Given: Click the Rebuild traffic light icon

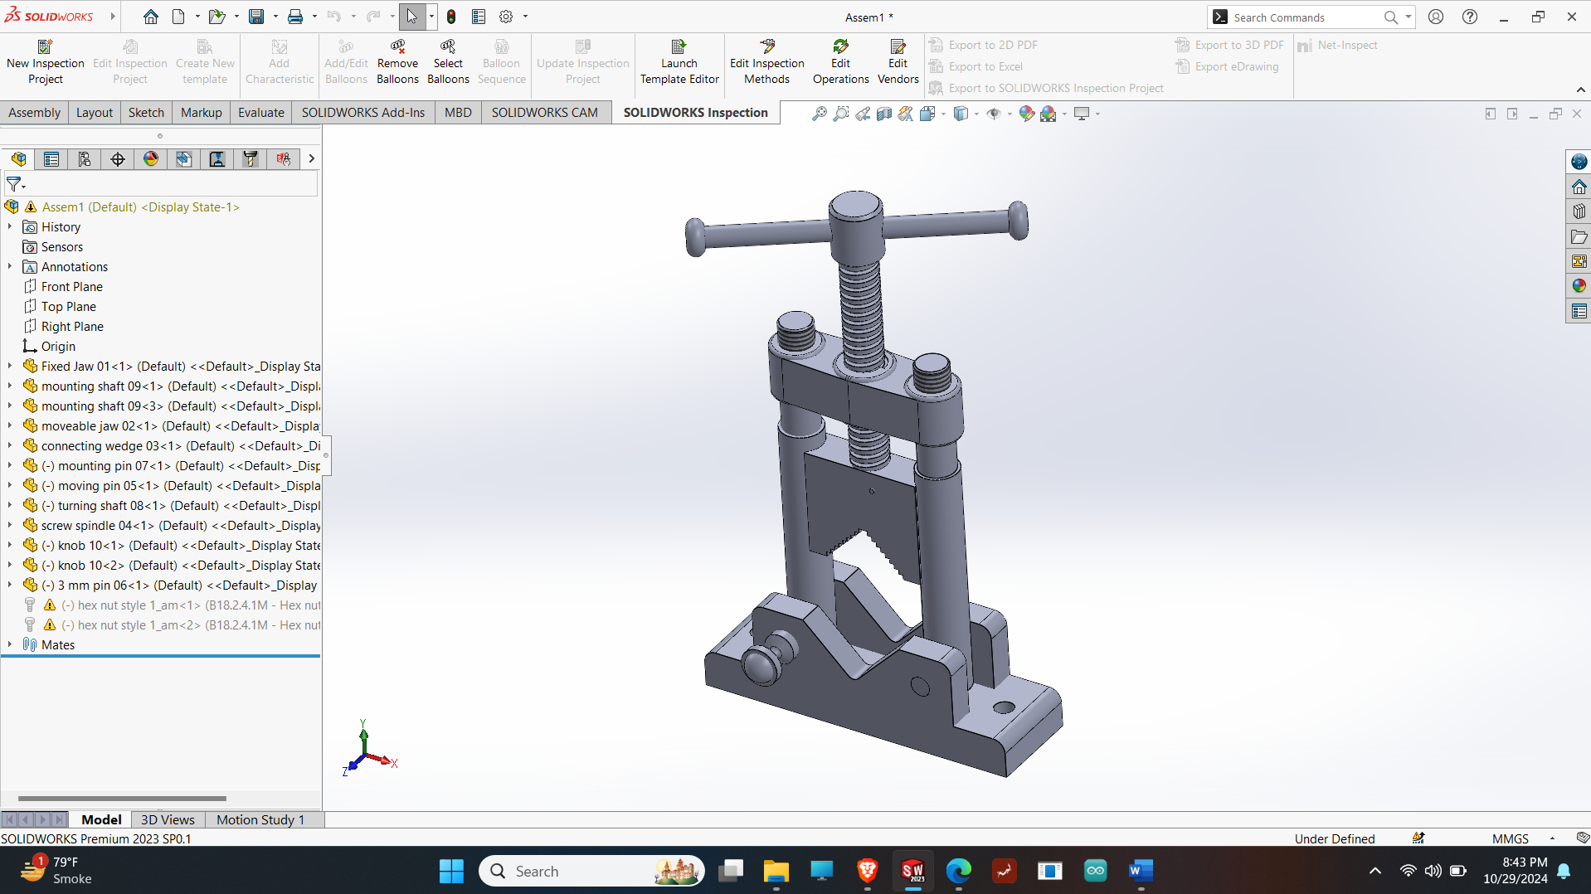Looking at the screenshot, I should coord(451,17).
